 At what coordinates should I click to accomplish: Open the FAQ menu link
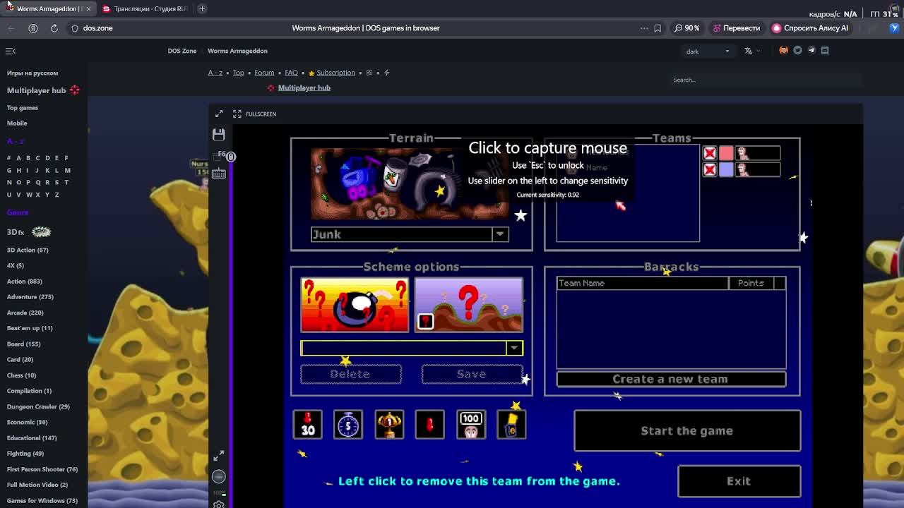(291, 73)
